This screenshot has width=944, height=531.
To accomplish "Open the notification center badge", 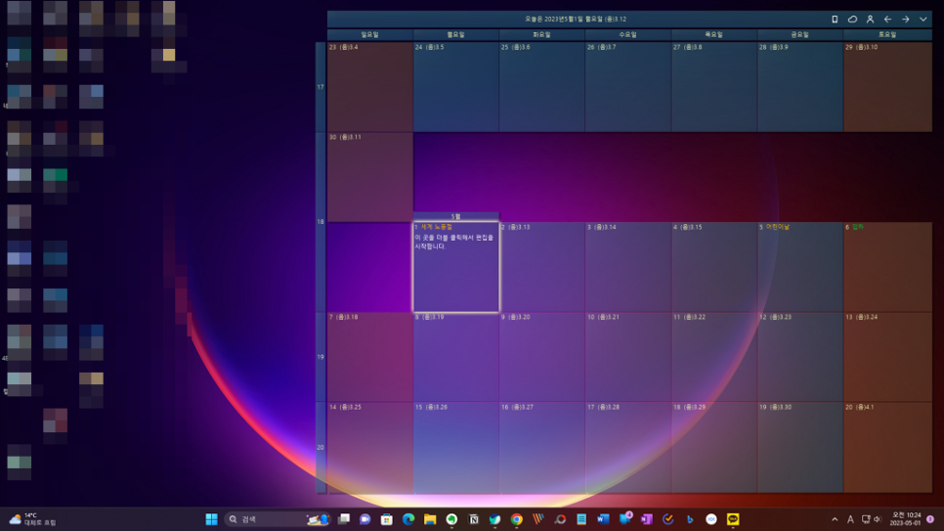I will click(x=930, y=519).
